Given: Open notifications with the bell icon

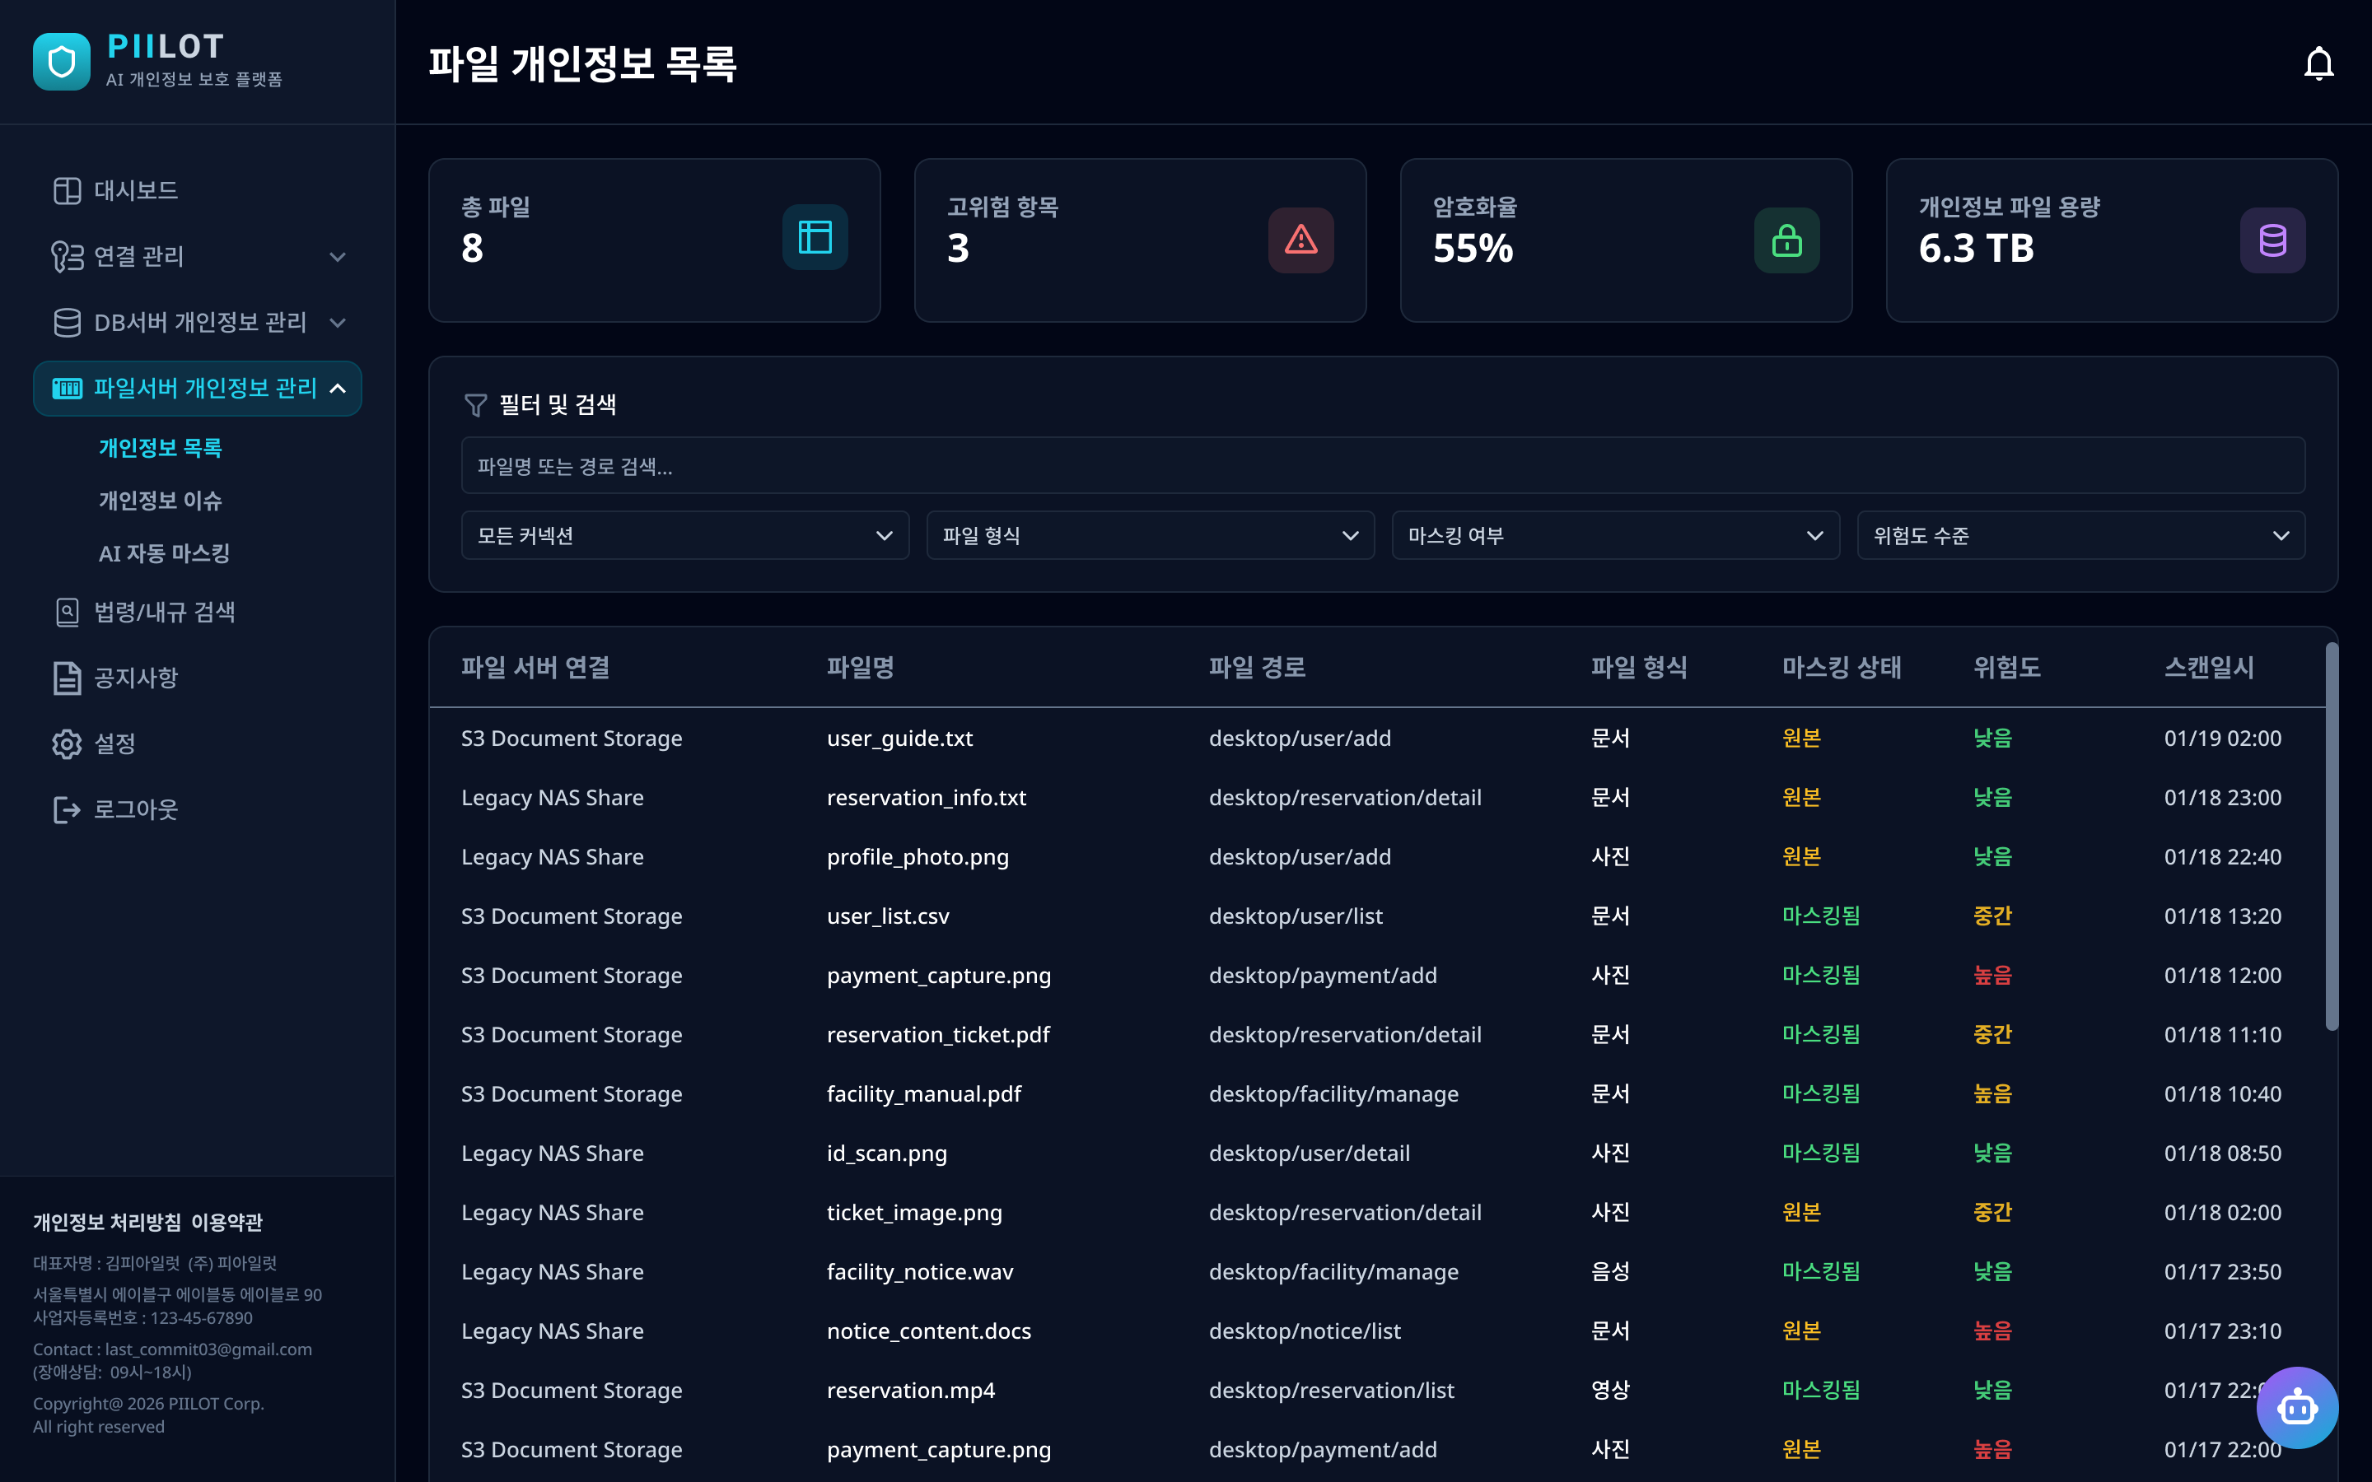Looking at the screenshot, I should tap(2318, 63).
